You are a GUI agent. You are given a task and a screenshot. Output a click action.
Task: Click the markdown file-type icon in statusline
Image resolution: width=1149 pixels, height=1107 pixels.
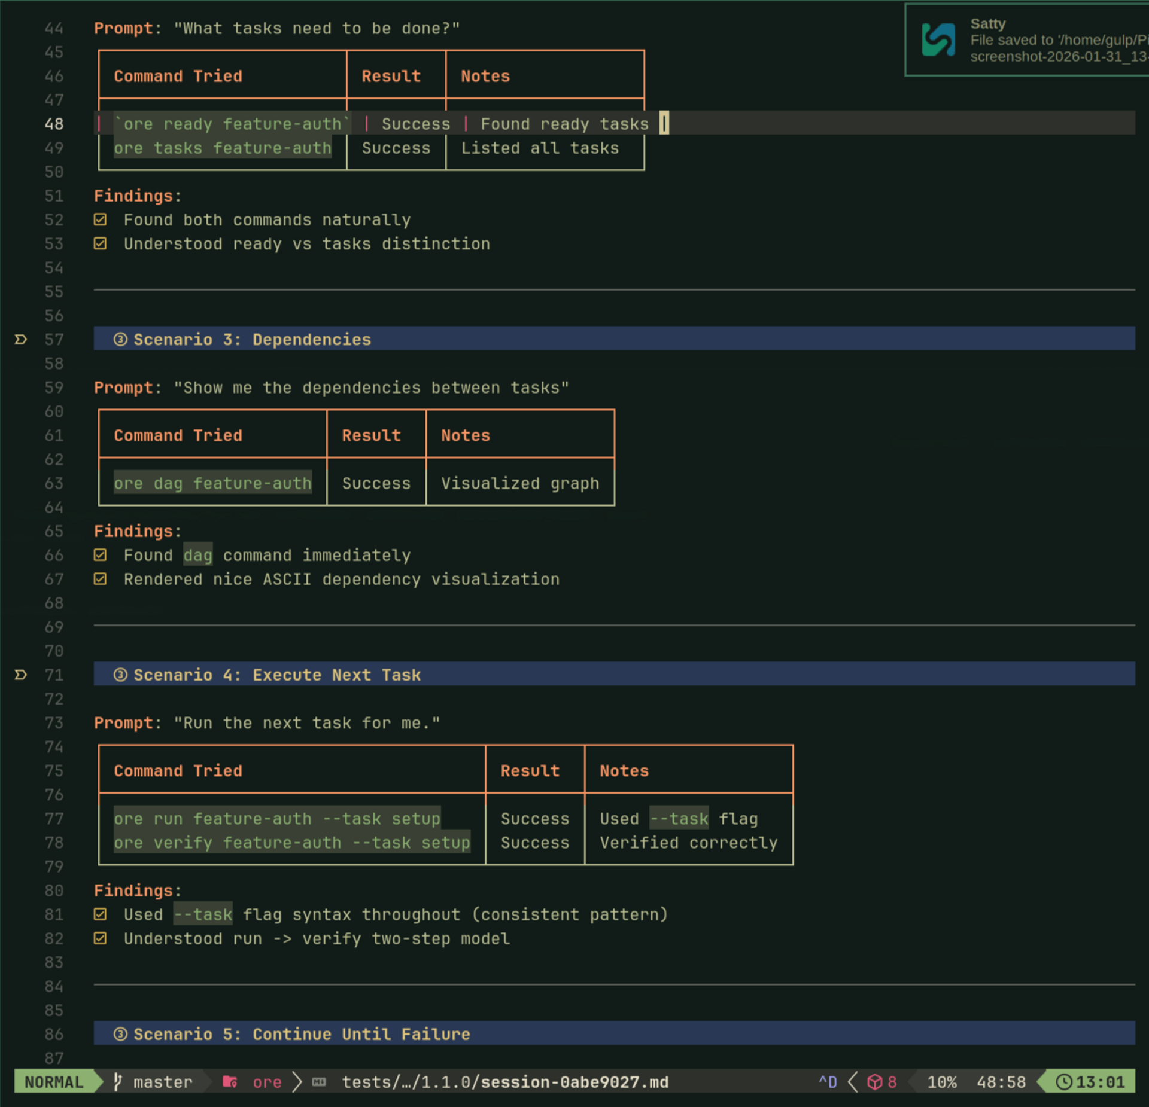click(320, 1082)
